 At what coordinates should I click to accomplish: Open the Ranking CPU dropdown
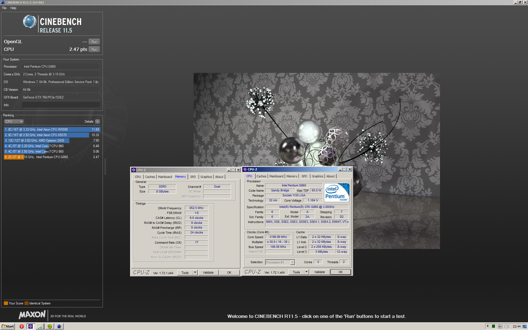tap(14, 122)
